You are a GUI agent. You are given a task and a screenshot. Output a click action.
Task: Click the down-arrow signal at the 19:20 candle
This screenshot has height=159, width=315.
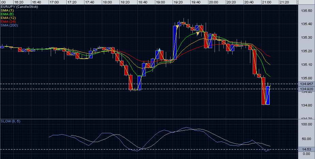[177, 26]
